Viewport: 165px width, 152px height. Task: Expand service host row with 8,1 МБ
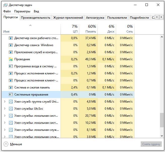point(5,130)
